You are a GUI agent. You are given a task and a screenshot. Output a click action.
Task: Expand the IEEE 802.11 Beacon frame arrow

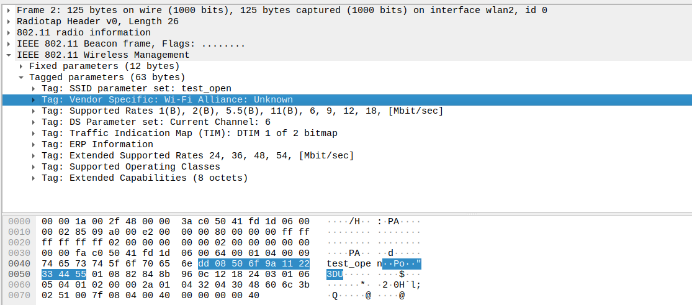point(9,44)
